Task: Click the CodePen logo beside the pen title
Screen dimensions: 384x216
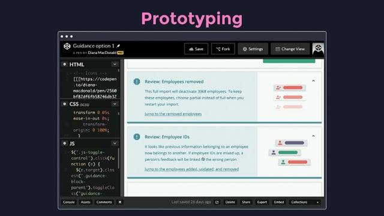Action: [67, 46]
